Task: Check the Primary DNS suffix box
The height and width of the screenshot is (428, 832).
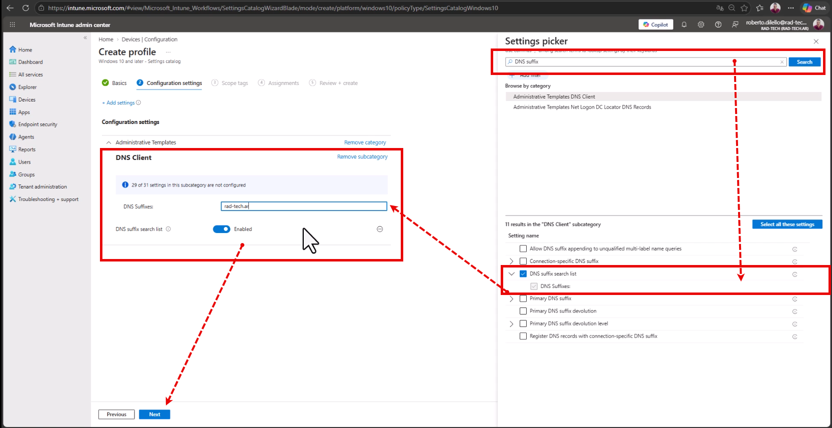Action: pos(523,298)
